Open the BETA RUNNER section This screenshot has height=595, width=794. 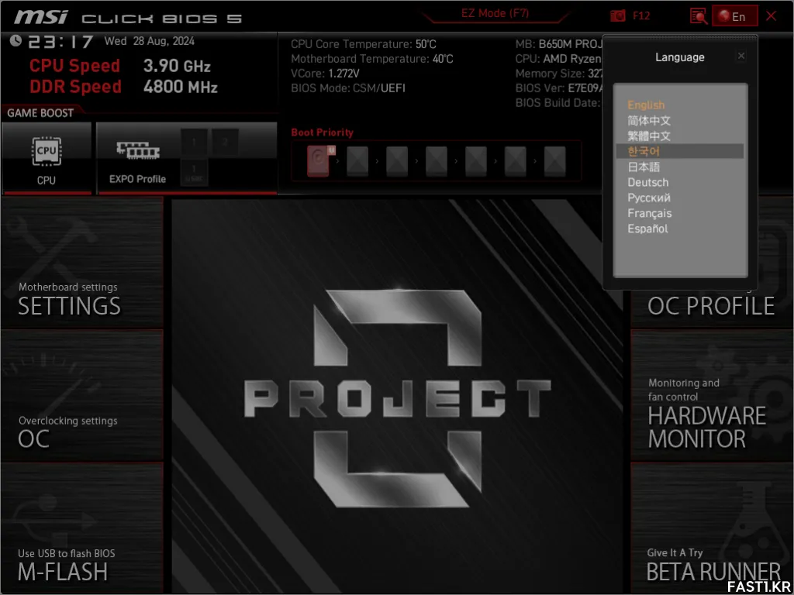[712, 528]
